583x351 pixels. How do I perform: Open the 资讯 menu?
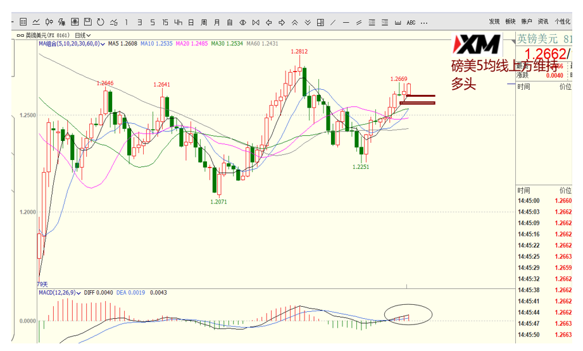543,22
